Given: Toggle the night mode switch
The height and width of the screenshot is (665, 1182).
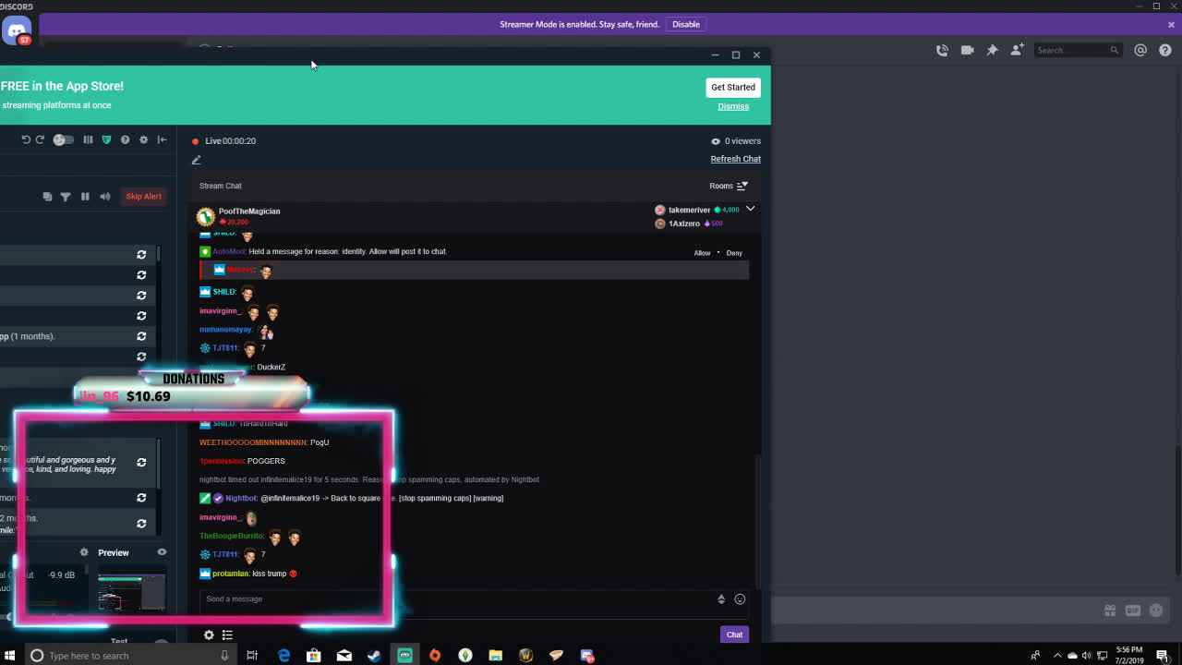Looking at the screenshot, I should [63, 139].
